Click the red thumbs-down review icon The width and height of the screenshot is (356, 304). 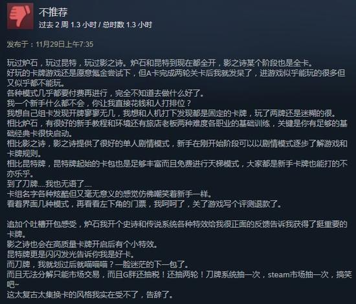pyautogui.click(x=21, y=16)
